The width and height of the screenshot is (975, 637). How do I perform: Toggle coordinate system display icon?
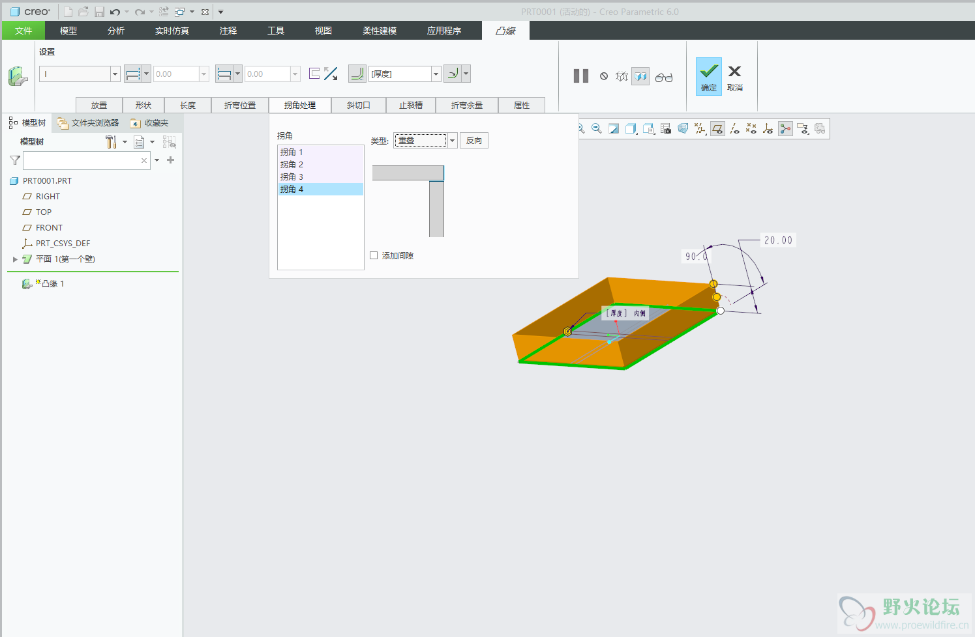coord(768,129)
